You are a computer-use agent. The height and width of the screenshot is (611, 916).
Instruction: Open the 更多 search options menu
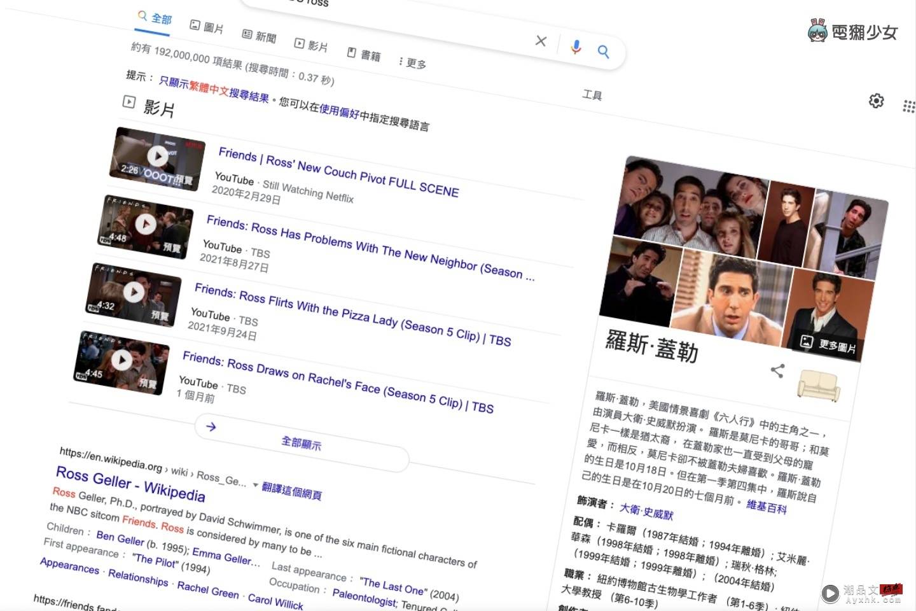click(412, 63)
